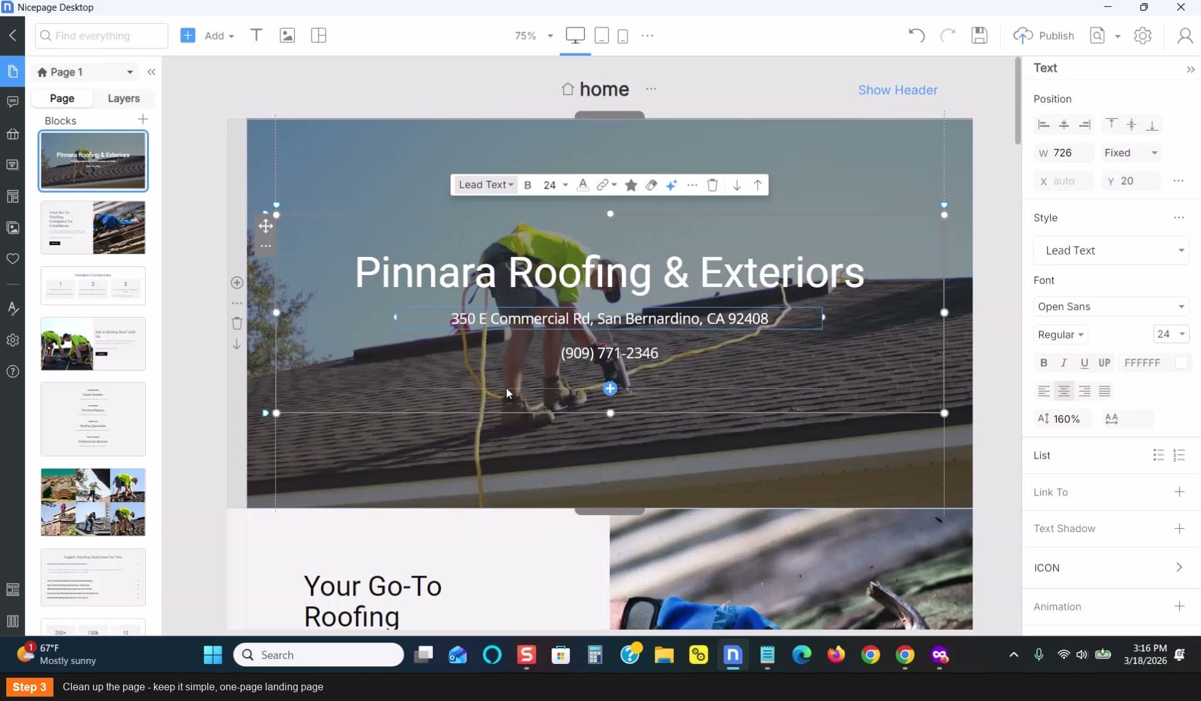Open the Open Sans font dropdown
The width and height of the screenshot is (1201, 701).
point(1111,307)
